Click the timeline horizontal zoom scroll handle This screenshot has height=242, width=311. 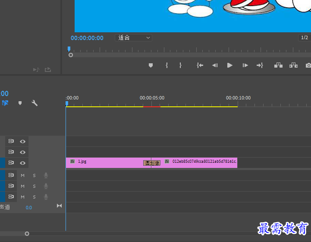point(27,234)
